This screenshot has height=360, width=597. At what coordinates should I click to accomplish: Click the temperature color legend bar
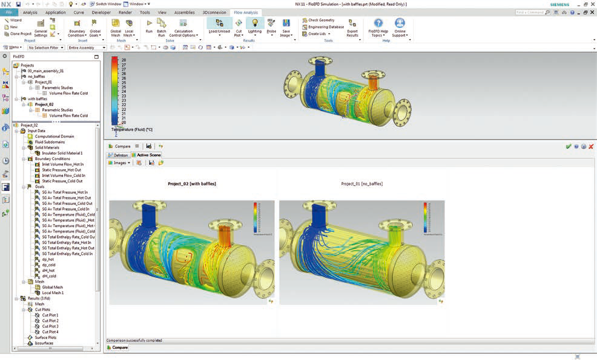pyautogui.click(x=116, y=91)
